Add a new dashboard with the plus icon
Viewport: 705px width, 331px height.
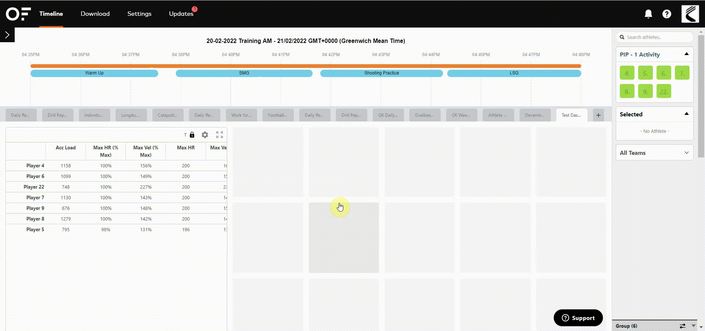pos(598,115)
